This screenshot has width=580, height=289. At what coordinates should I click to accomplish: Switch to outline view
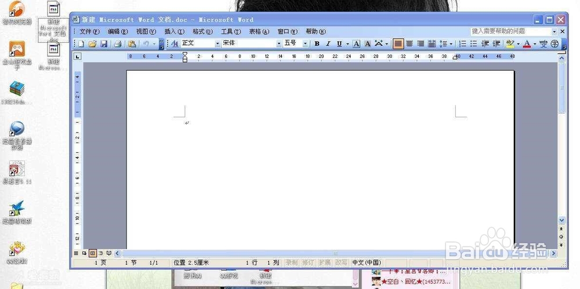[100, 253]
